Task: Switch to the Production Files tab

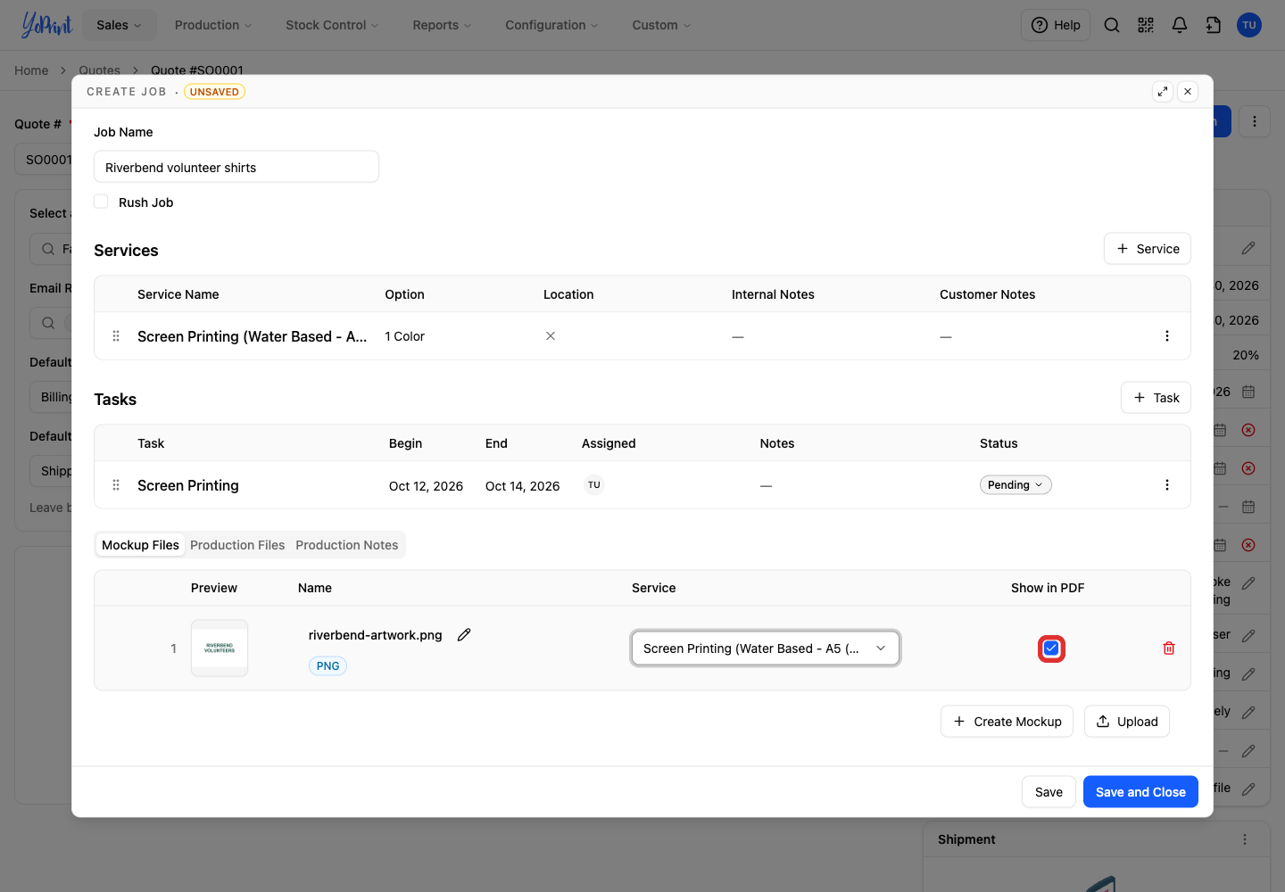Action: (x=237, y=545)
